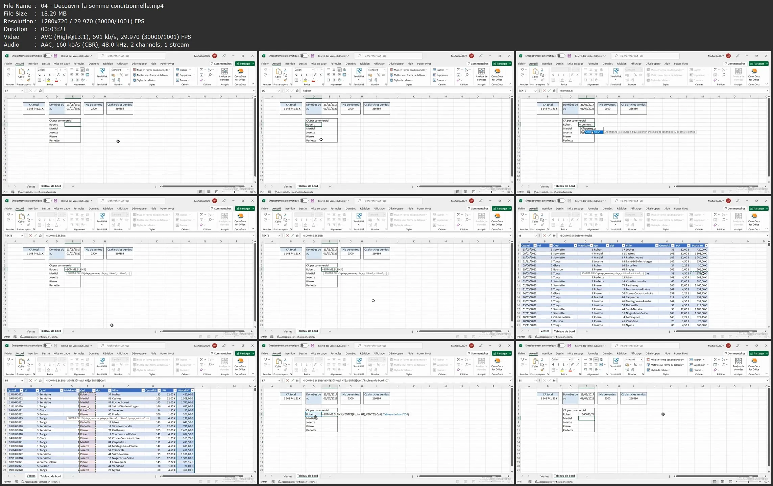
Task: Open the Données tab in the empty E7 frame
Action: click(94, 63)
